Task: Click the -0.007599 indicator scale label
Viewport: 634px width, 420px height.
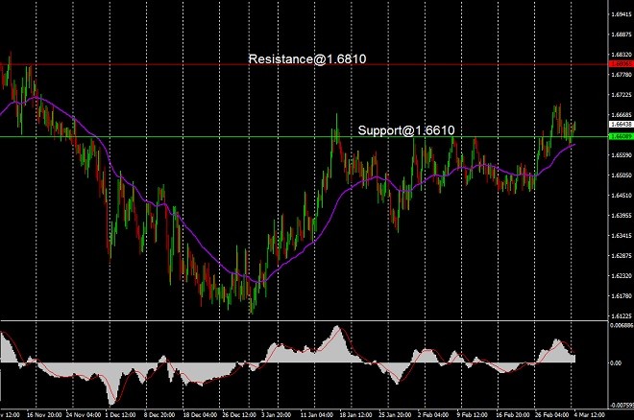Action: pyautogui.click(x=622, y=406)
